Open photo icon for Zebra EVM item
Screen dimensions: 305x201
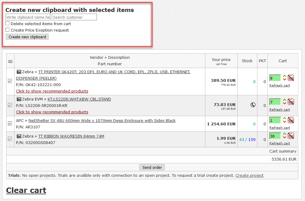click(19, 99)
